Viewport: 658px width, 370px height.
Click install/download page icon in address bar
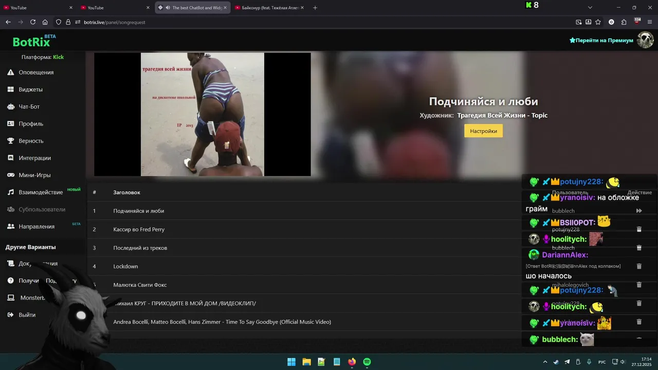click(588, 22)
